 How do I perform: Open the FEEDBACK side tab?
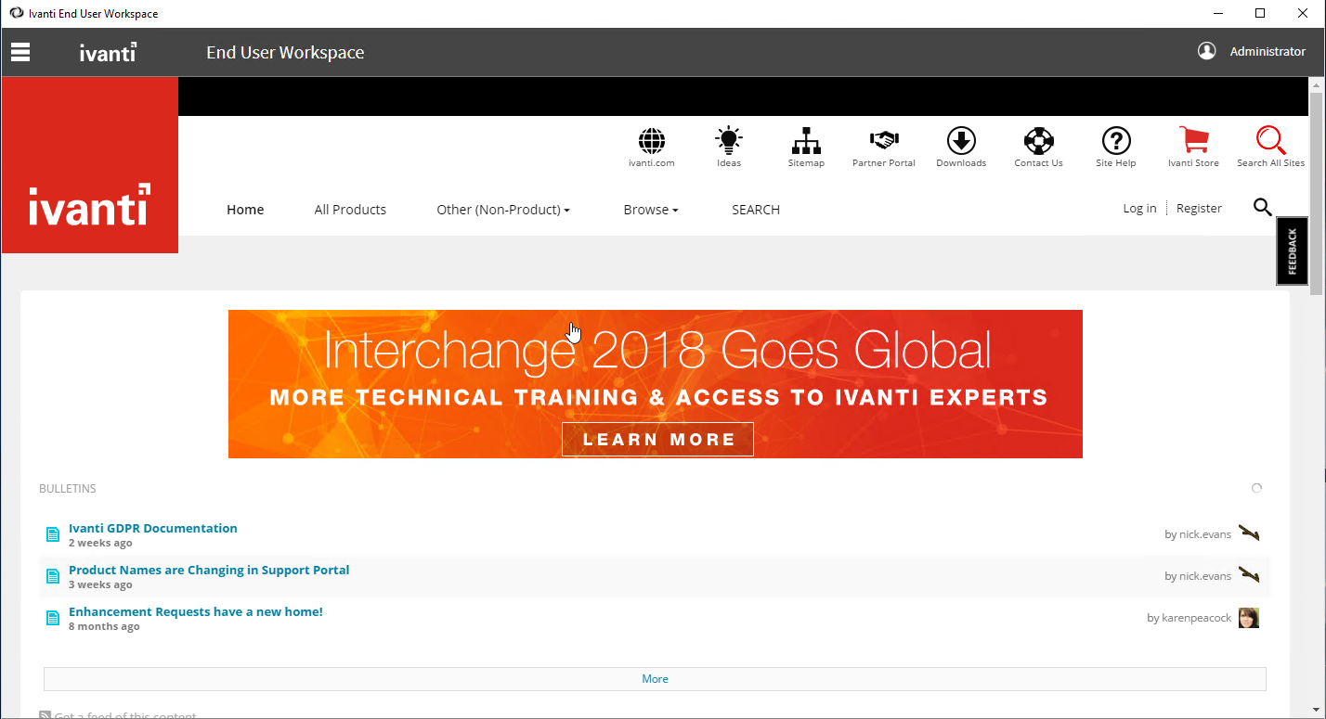[1292, 250]
